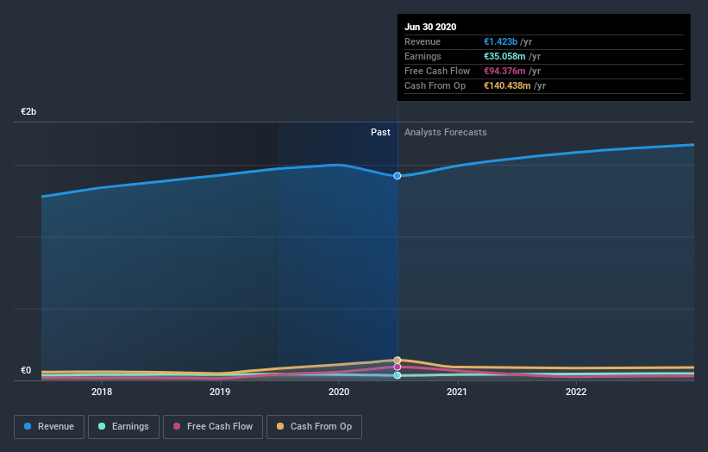Click the Cash From Op label in tooltip

click(x=435, y=85)
